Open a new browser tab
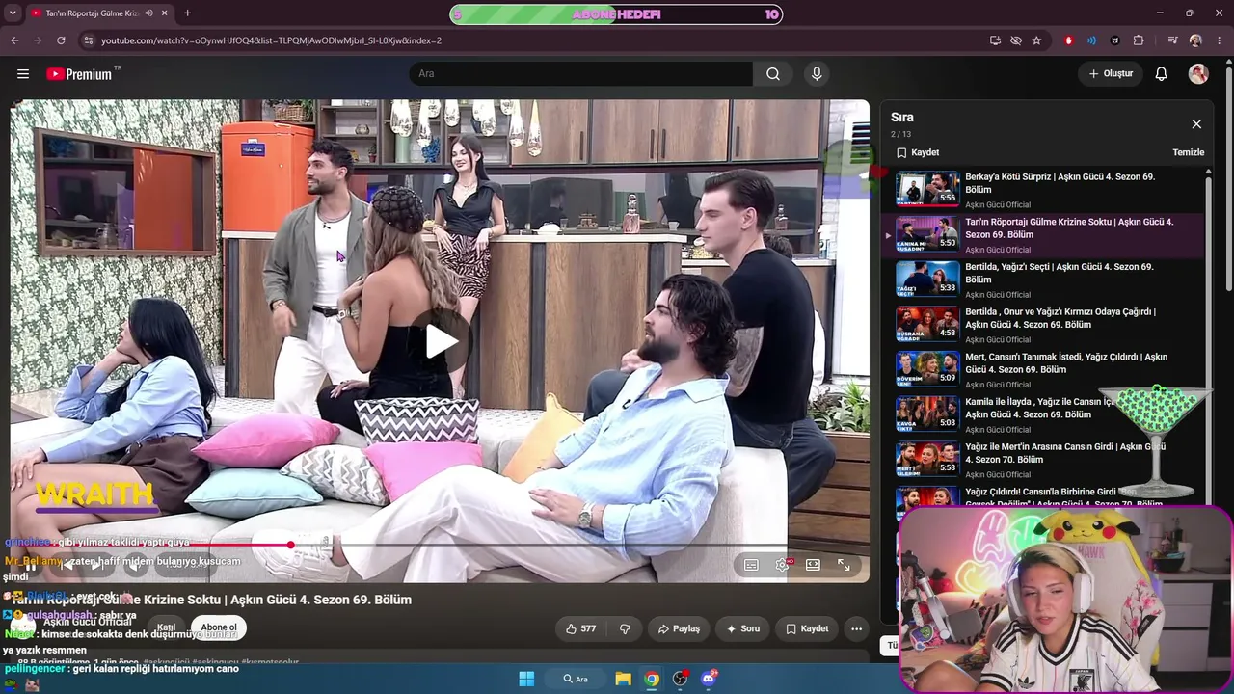The image size is (1234, 694). [x=187, y=13]
